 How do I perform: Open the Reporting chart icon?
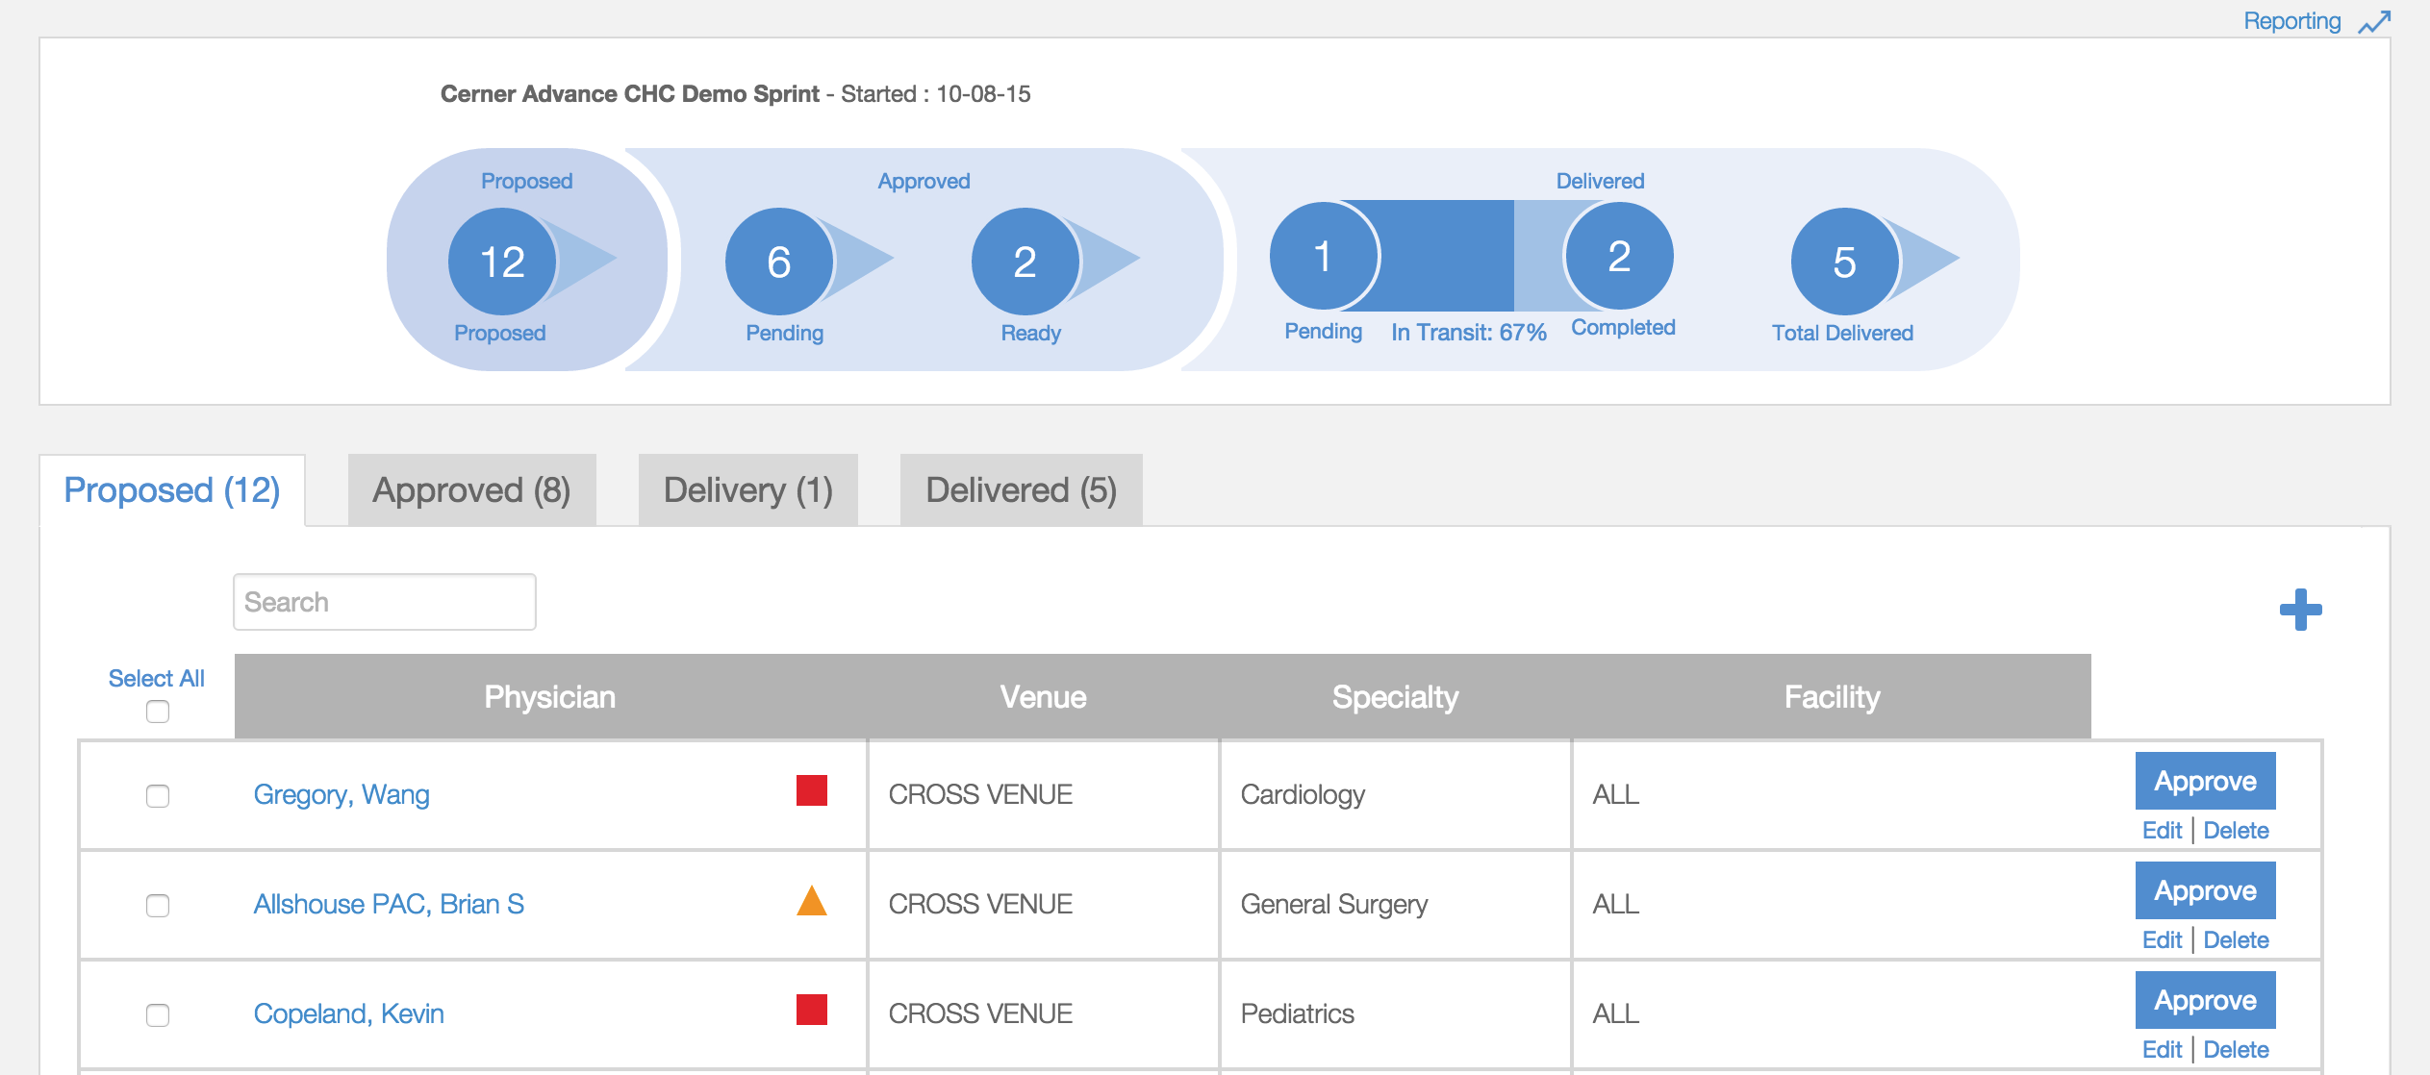point(2374,22)
